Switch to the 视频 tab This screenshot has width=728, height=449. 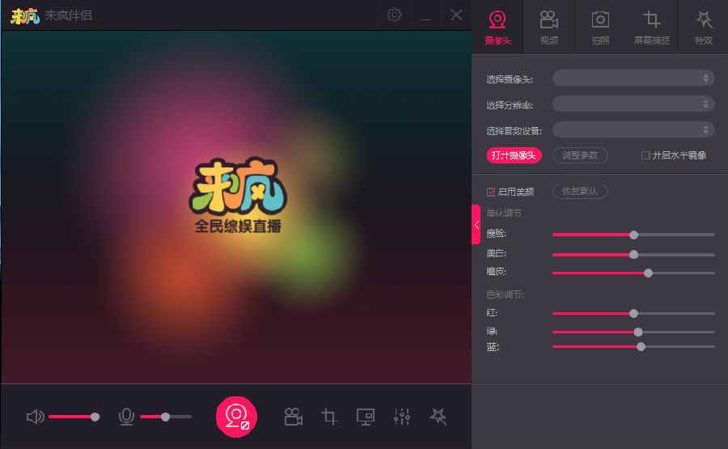tap(549, 27)
